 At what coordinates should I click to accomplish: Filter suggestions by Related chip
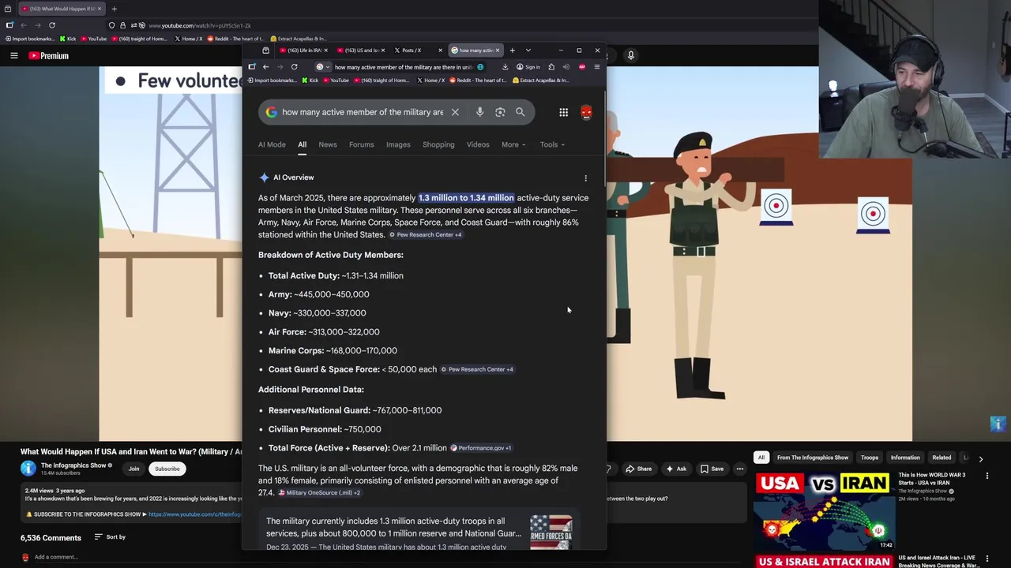click(x=941, y=458)
